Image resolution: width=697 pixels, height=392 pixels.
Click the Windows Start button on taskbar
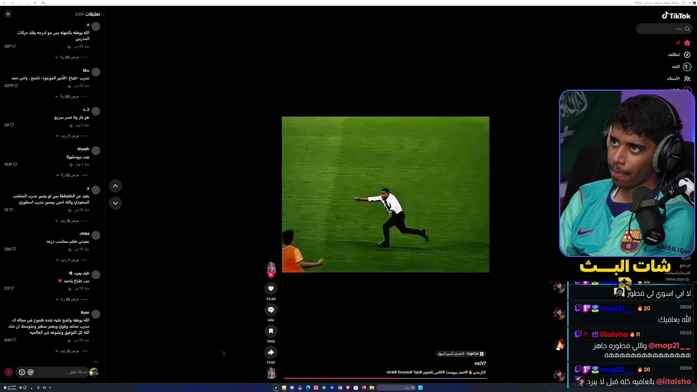(x=420, y=388)
